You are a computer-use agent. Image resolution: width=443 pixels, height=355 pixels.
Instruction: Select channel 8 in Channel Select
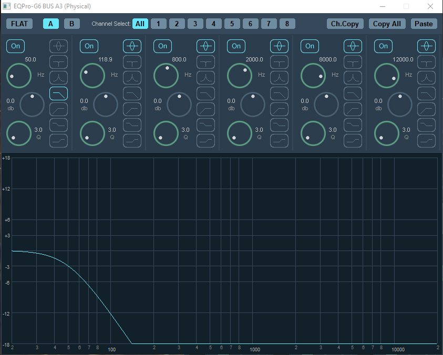[x=287, y=24]
